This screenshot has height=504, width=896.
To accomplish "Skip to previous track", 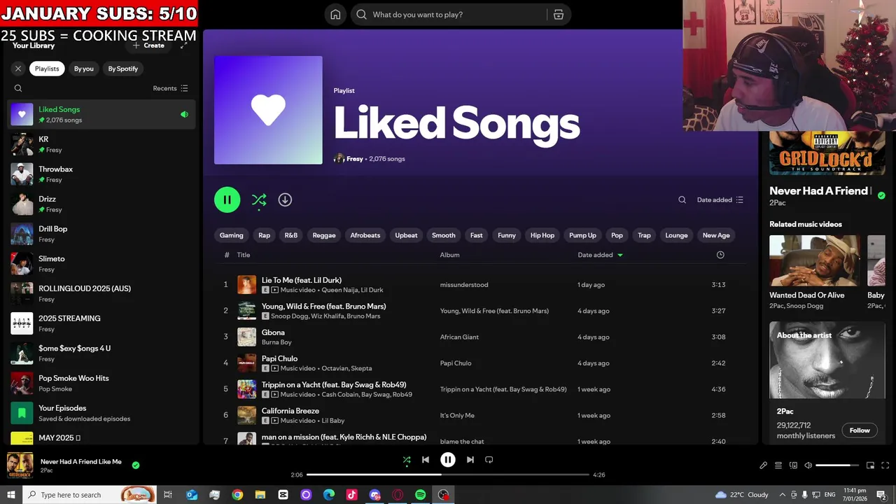I will (426, 460).
